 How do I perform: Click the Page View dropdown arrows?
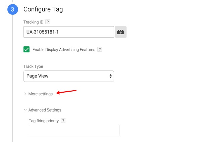110,76
